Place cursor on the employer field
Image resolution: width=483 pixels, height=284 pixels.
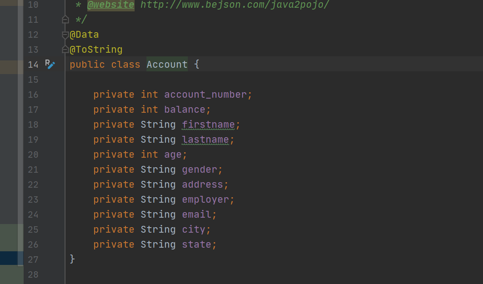[205, 199]
